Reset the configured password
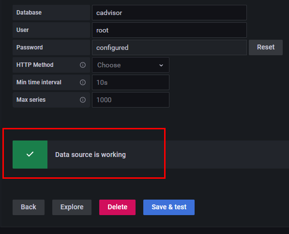 [x=266, y=47]
